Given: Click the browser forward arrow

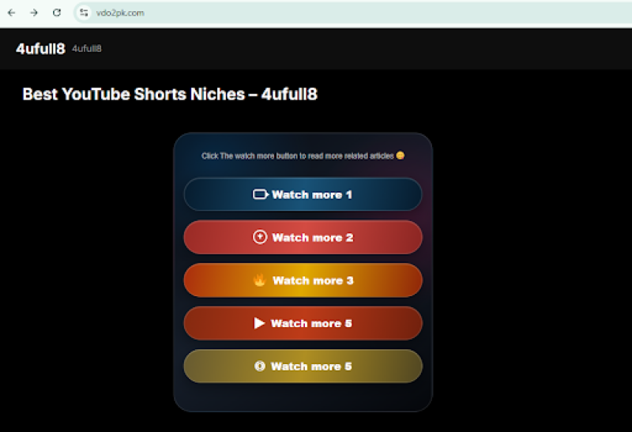Looking at the screenshot, I should coord(34,13).
